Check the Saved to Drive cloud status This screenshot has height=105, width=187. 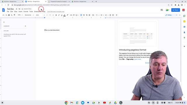pyautogui.click(x=27, y=9)
